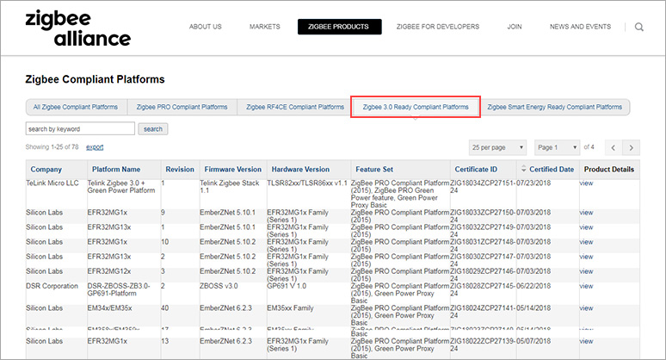
Task: Switch to All Zigbee Compliant Platforms tab
Action: pos(76,107)
